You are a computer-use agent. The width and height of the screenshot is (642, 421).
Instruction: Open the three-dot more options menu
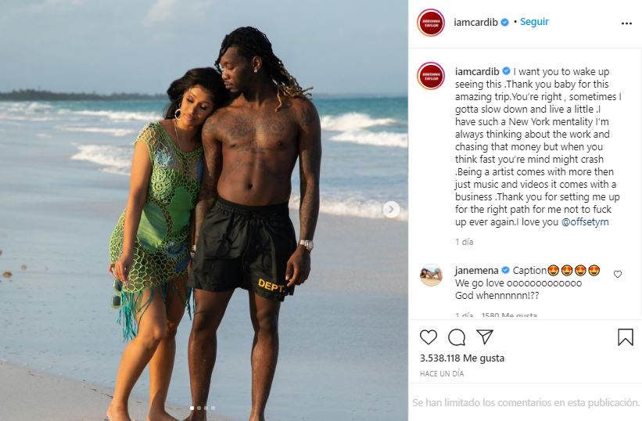[626, 23]
